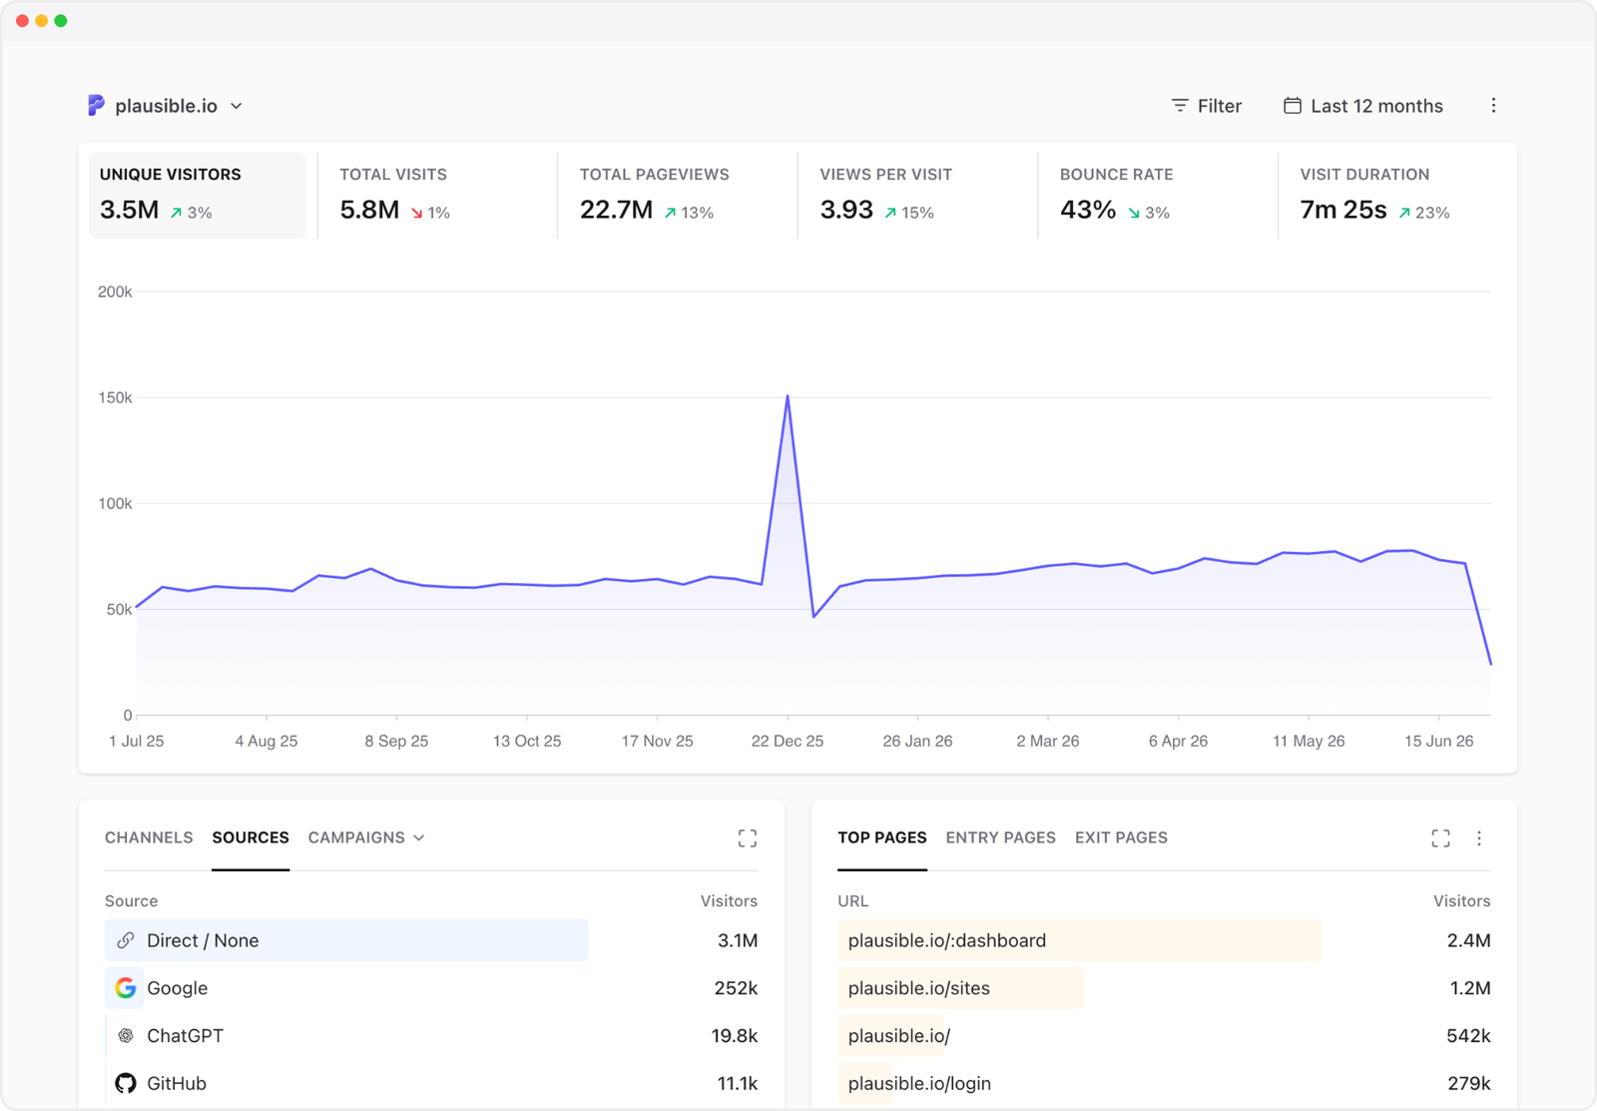Click the 2.4M visitors value
Image resolution: width=1597 pixels, height=1111 pixels.
tap(1468, 940)
